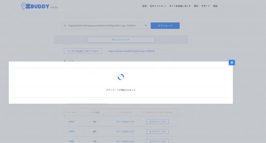Close the download popup with the X
Viewport: 266px width, 143px height.
pyautogui.click(x=232, y=63)
